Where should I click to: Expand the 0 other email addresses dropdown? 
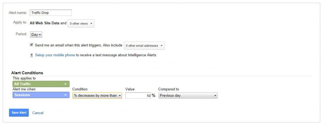(x=144, y=46)
